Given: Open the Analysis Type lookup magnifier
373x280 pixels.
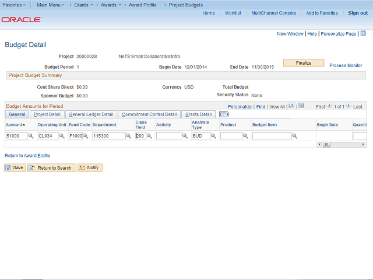Looking at the screenshot, I should pyautogui.click(x=213, y=136).
